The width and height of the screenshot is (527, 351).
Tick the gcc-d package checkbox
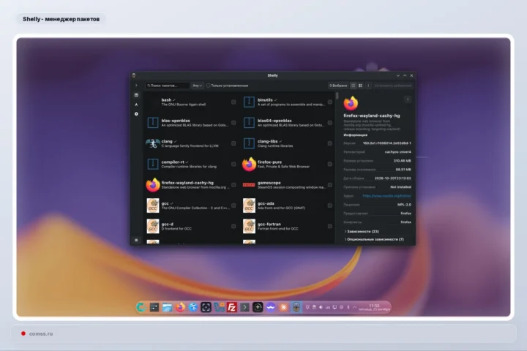tap(233, 226)
